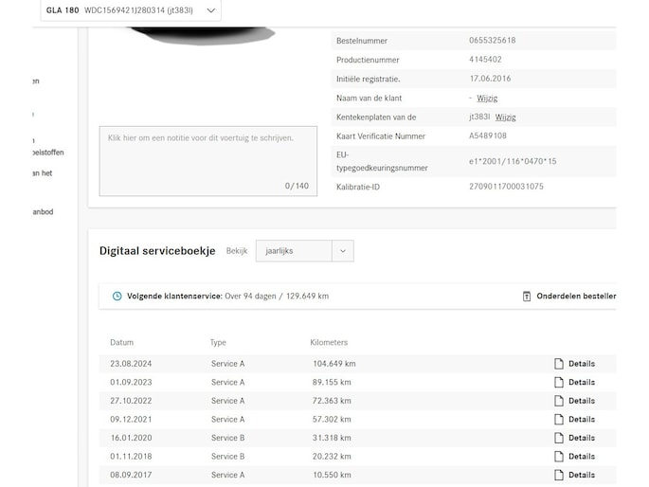Select Service B in the 01.11.2018 row

(227, 457)
